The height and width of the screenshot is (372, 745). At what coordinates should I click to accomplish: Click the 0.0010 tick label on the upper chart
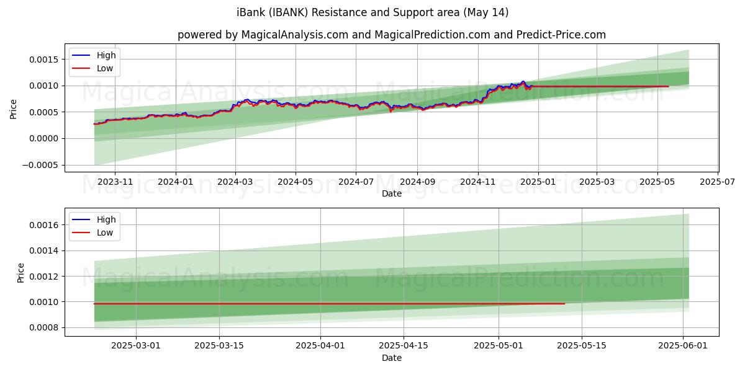pos(45,86)
